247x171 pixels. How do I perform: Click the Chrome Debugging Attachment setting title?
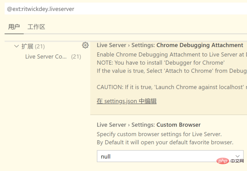[170, 45]
